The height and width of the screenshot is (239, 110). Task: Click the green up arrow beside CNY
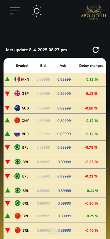point(7,120)
